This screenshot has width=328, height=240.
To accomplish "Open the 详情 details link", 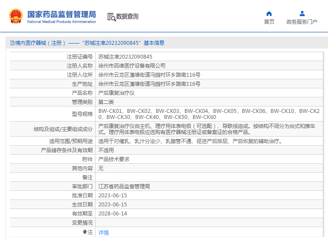I will click(x=104, y=233).
